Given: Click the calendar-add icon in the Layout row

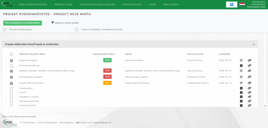Looking at the screenshot, I should pyautogui.click(x=241, y=92).
